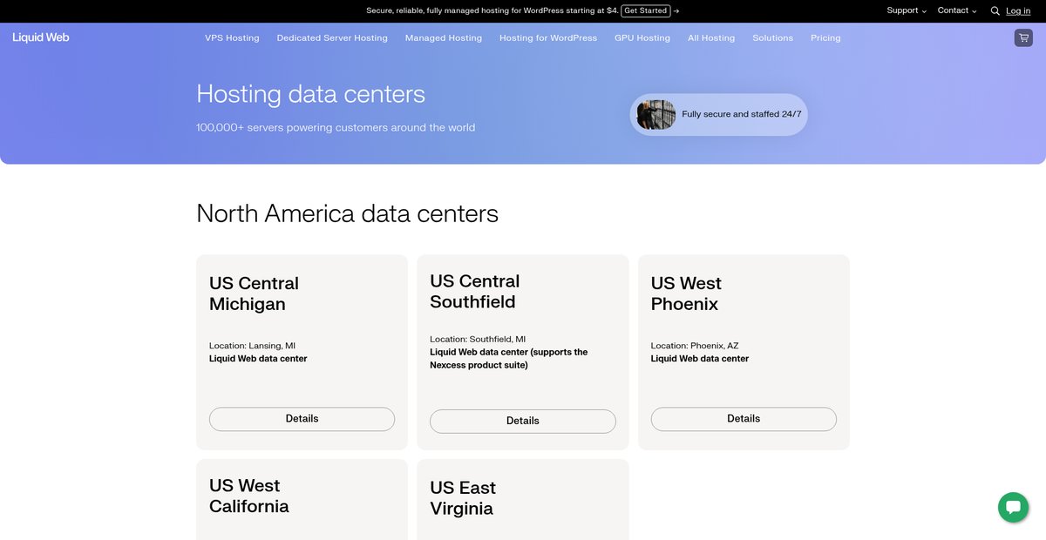
Task: View Details for US West Phoenix
Action: (x=744, y=419)
